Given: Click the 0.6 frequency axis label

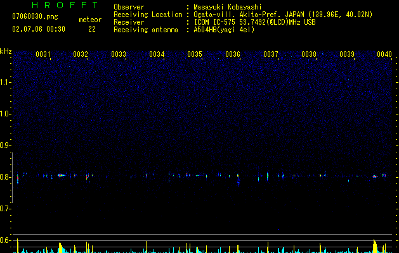Looking at the screenshot, I should pyautogui.click(x=5, y=240).
